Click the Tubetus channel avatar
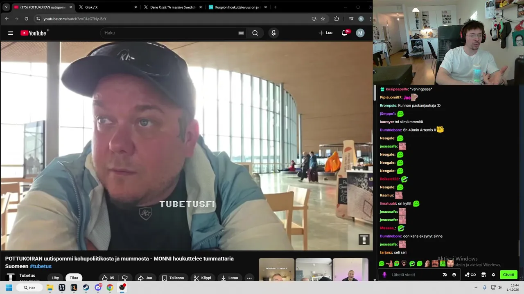The width and height of the screenshot is (524, 294). (11, 277)
